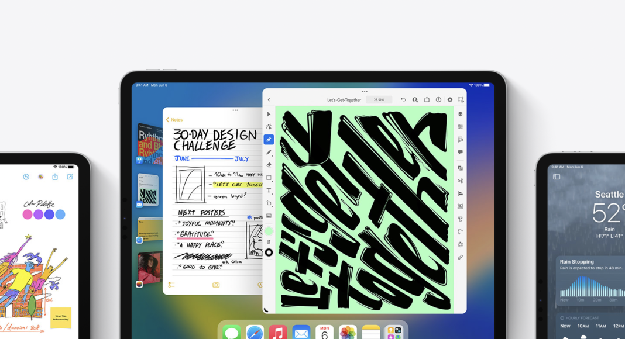Click the Seattle city name in Weather
The image size is (625, 339).
609,194
